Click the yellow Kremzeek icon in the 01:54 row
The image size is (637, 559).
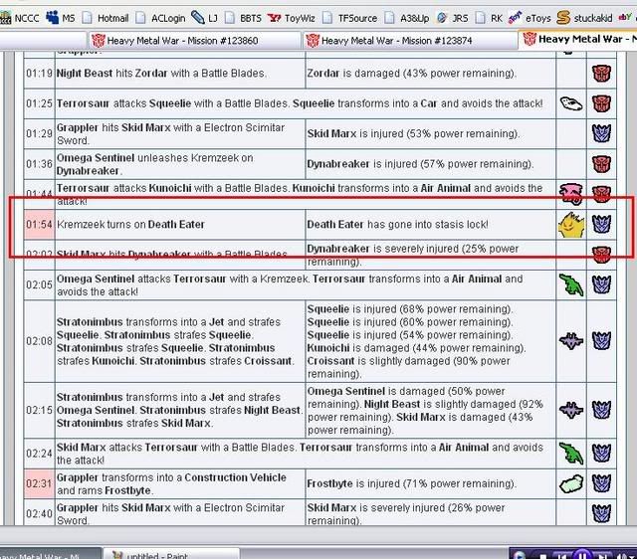pos(571,225)
